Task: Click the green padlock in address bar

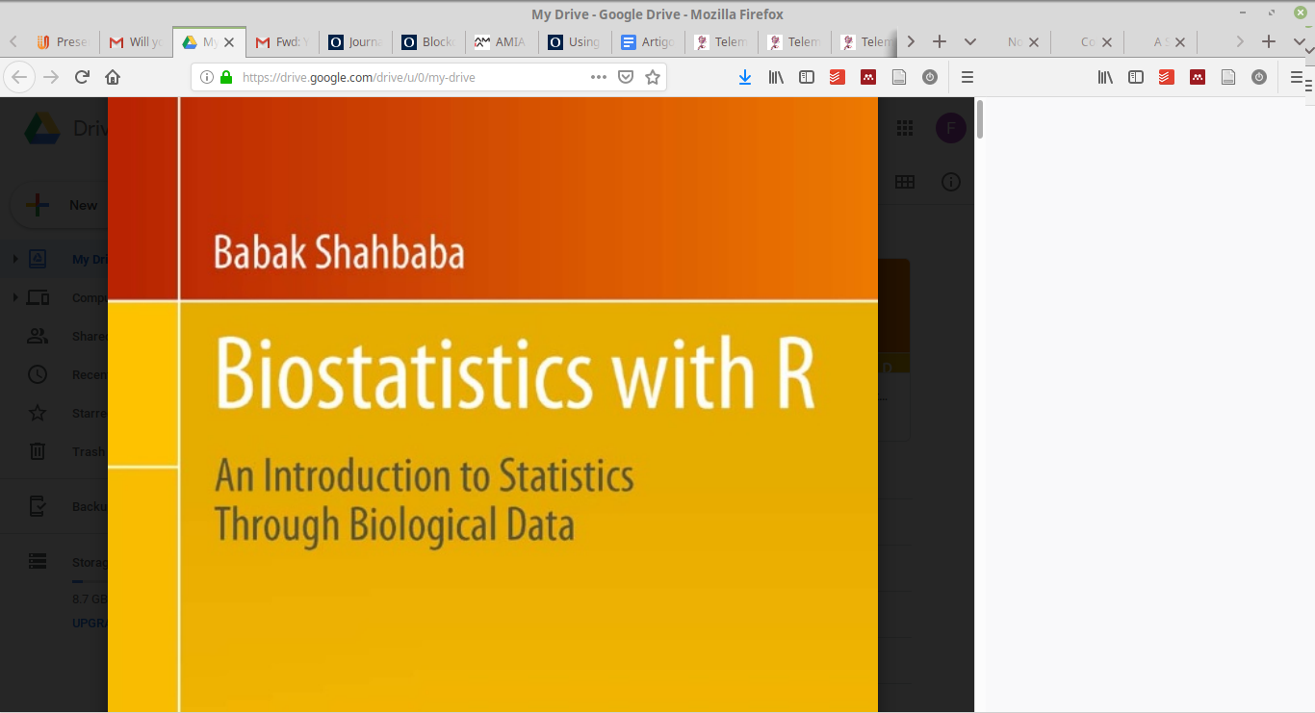Action: coord(226,77)
